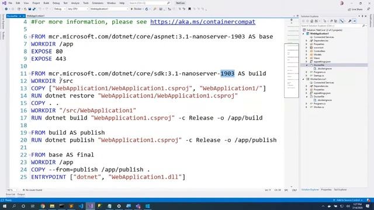Image resolution: width=374 pixels, height=210 pixels.
Task: Select Worker.cs in Solution Explorer
Action: pyautogui.click(x=319, y=107)
